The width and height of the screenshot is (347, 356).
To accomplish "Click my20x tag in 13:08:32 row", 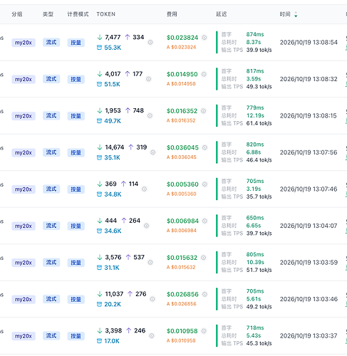I will pos(24,79).
